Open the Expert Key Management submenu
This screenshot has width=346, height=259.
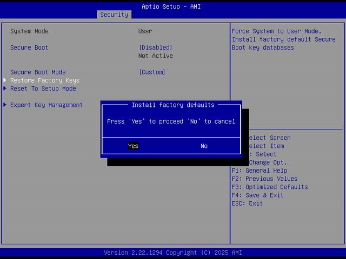46,105
